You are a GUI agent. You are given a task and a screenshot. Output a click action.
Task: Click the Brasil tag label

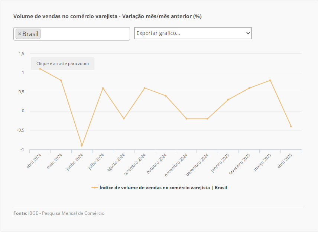(30, 34)
